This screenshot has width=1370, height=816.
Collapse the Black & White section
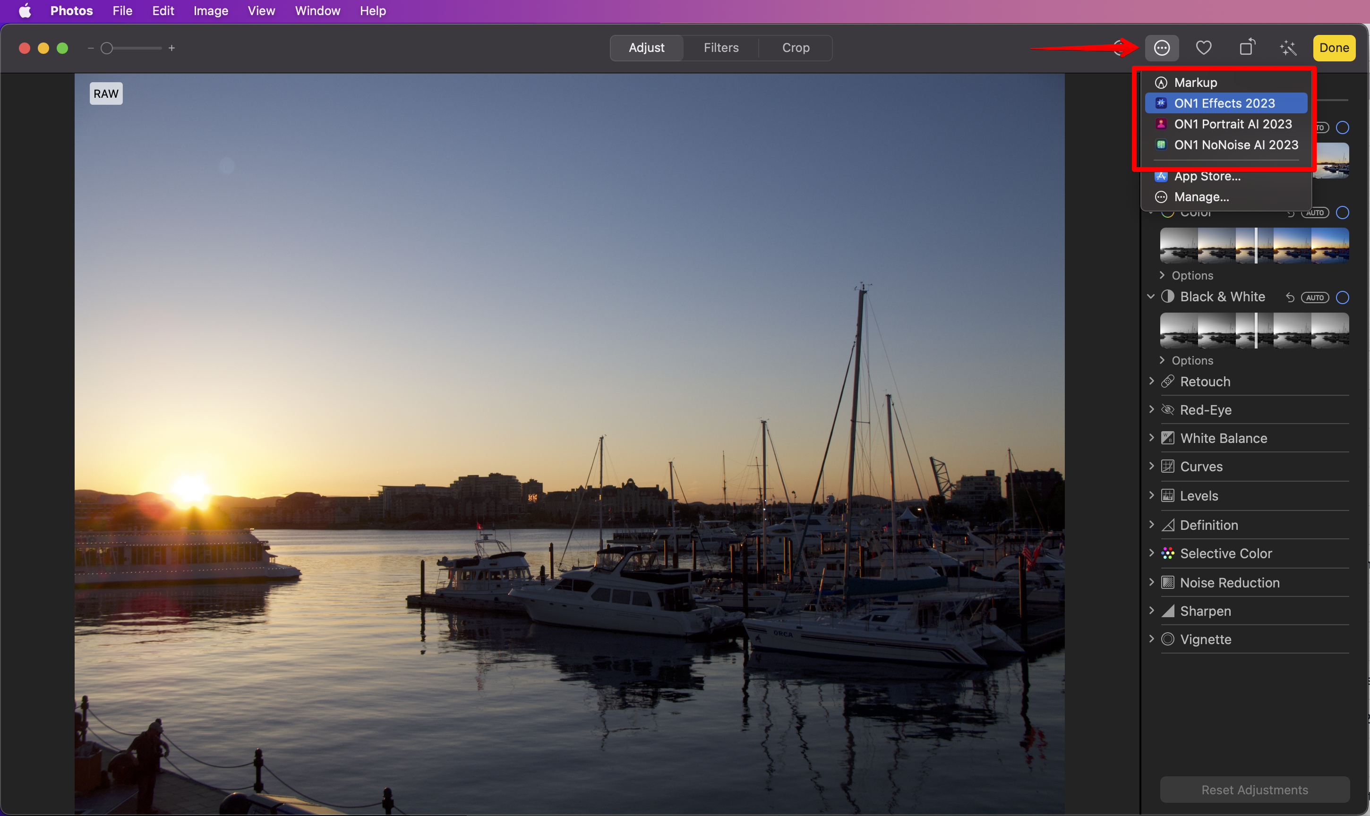[x=1150, y=297]
